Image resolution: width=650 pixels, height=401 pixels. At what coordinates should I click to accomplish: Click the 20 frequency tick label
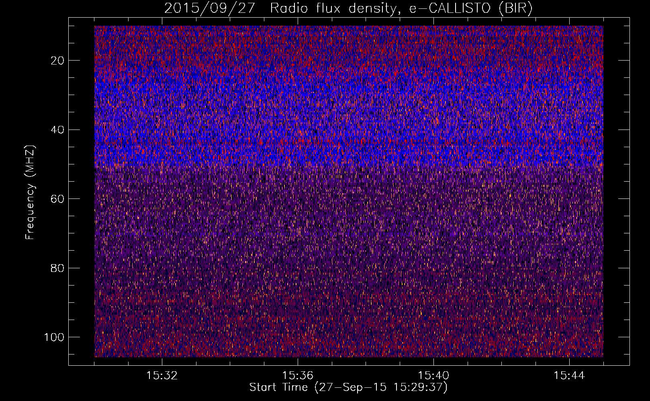point(58,61)
